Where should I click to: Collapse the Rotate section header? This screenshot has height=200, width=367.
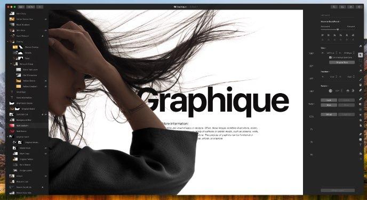324,86
